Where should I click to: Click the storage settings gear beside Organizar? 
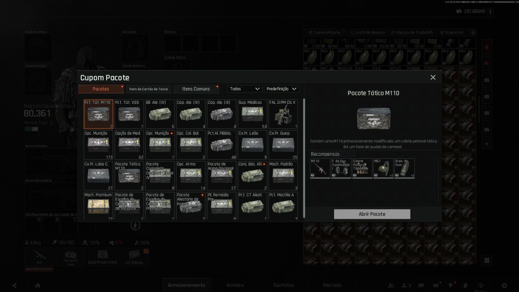[474, 32]
